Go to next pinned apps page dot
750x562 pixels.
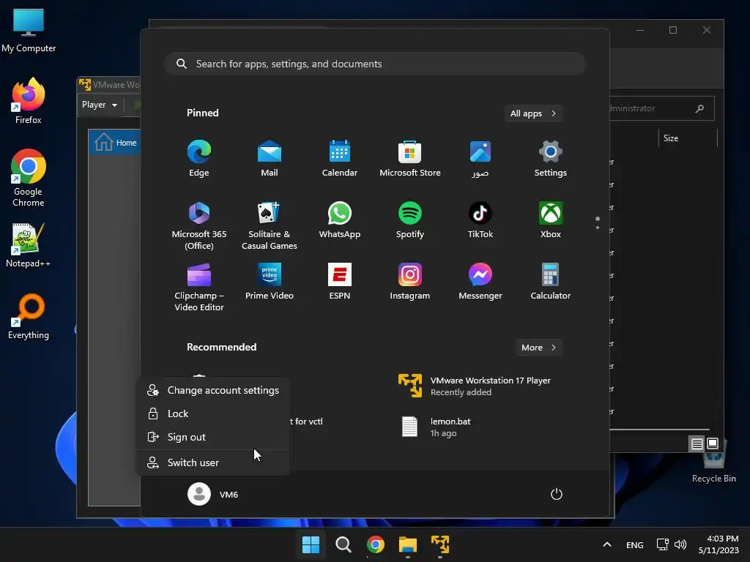point(598,228)
